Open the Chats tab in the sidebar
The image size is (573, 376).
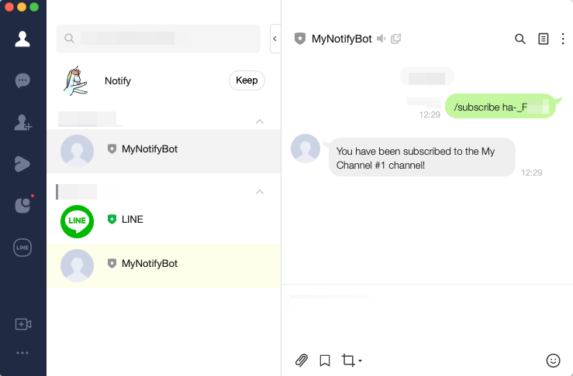[x=22, y=80]
